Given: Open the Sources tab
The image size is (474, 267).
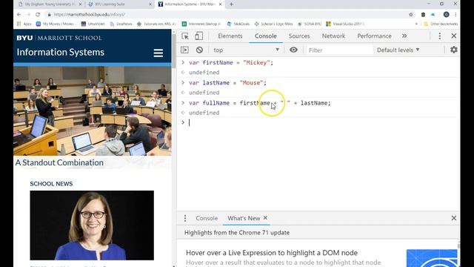Looking at the screenshot, I should 299,36.
